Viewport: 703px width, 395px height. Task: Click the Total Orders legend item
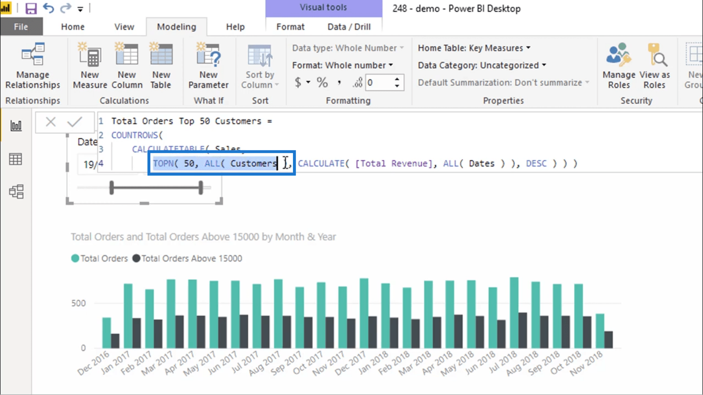click(100, 259)
